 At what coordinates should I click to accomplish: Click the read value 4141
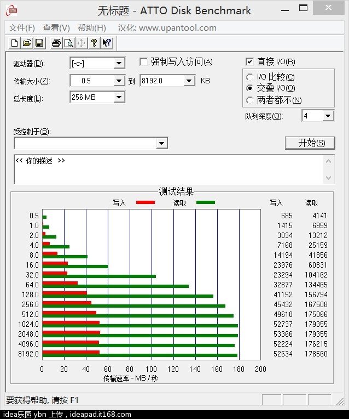(319, 216)
